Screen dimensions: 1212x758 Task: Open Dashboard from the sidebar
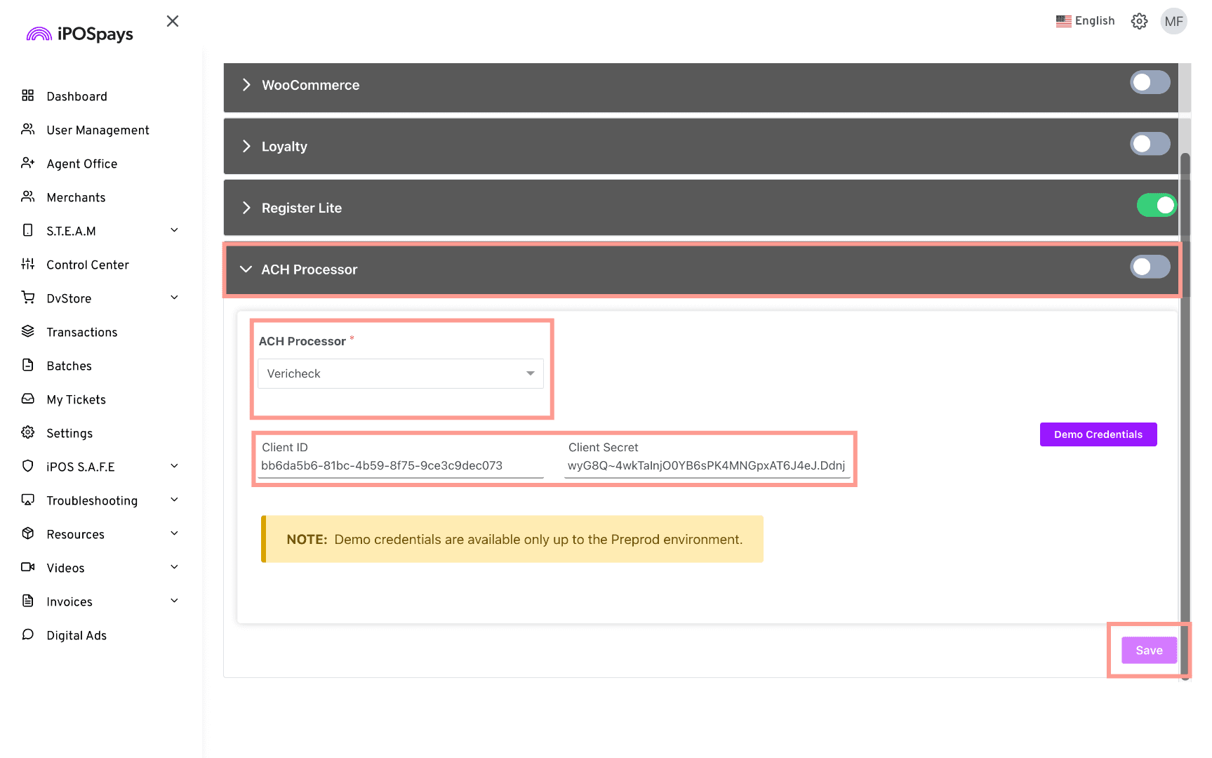(76, 96)
